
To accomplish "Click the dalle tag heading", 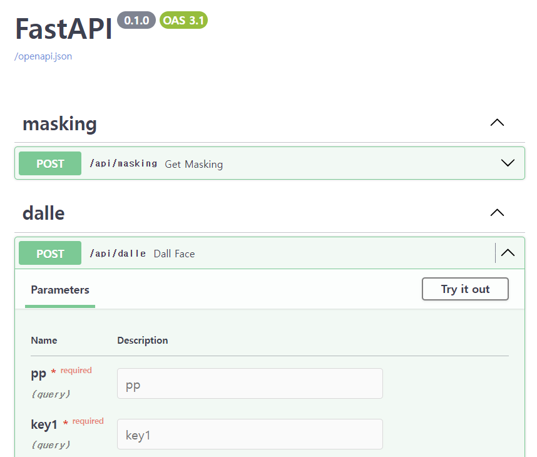I will (x=43, y=213).
